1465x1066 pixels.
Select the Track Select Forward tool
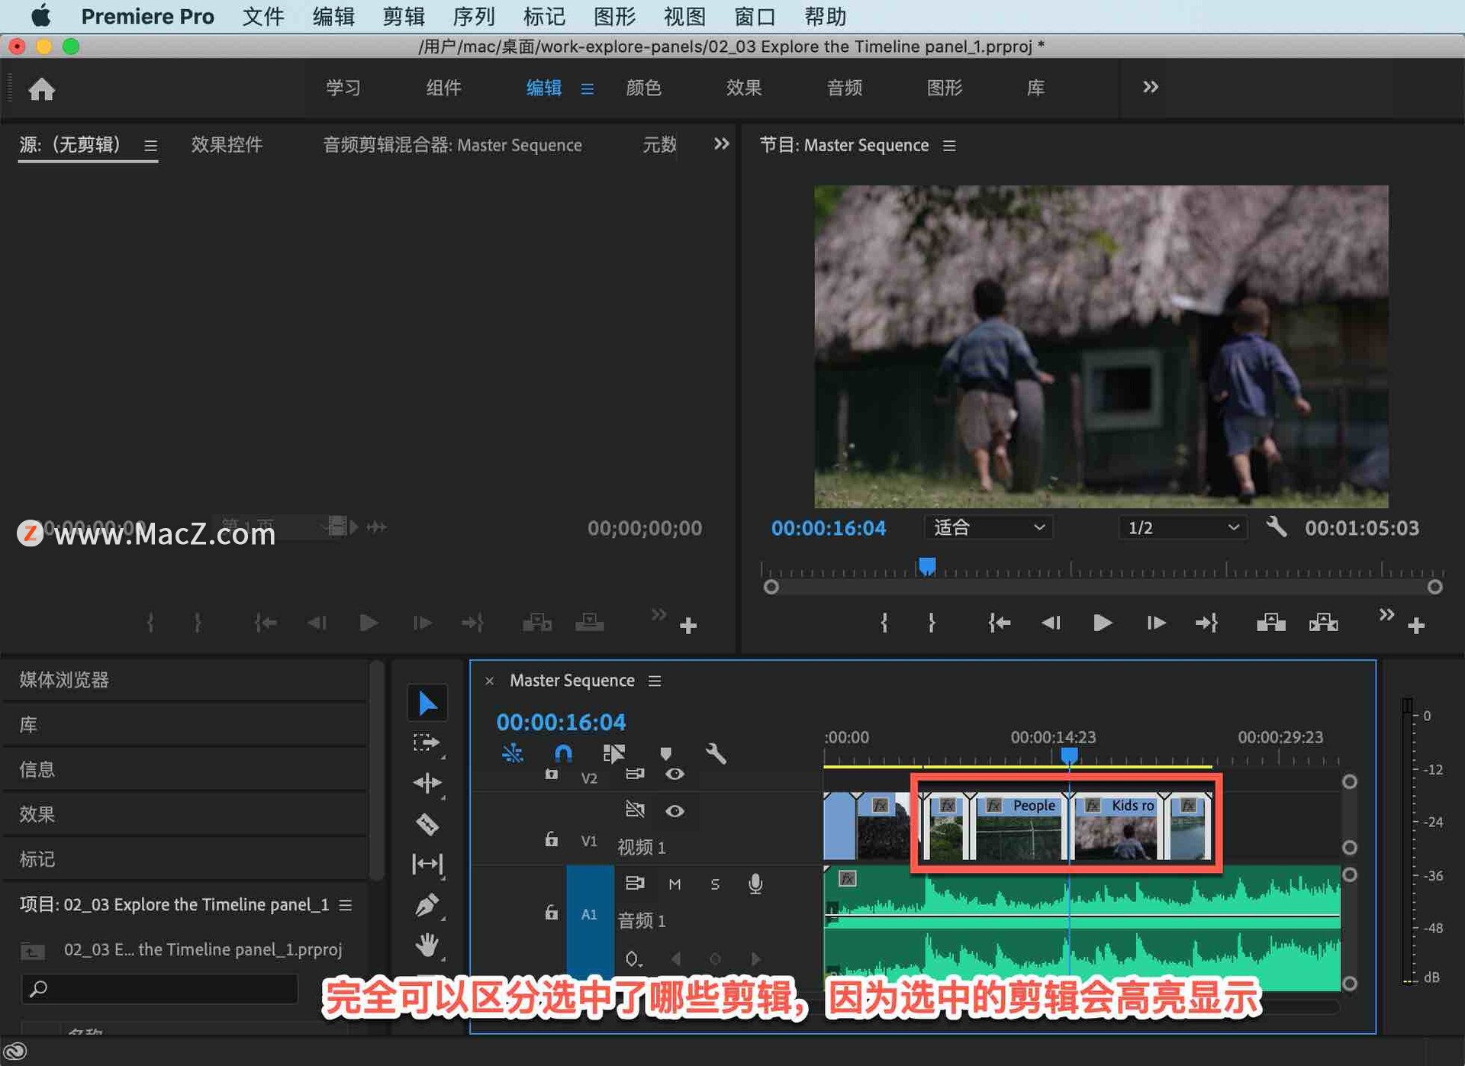tap(427, 743)
